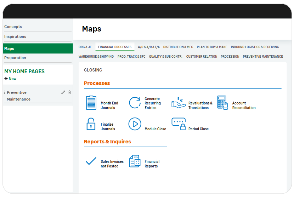The image size is (294, 200).
Task: Edit Preventive Maintenance page with pencil icon
Action: click(63, 92)
